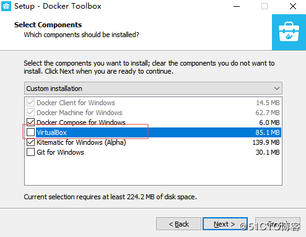Click the Docker Toolbox title bar icon

tap(6, 6)
